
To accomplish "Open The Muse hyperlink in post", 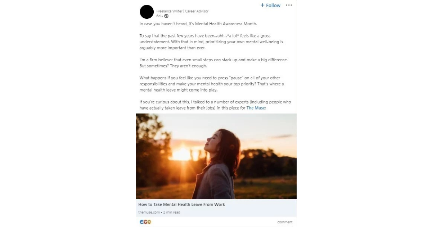I will 256,108.
